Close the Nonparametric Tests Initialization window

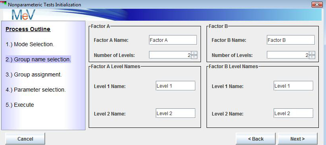click(317, 4)
